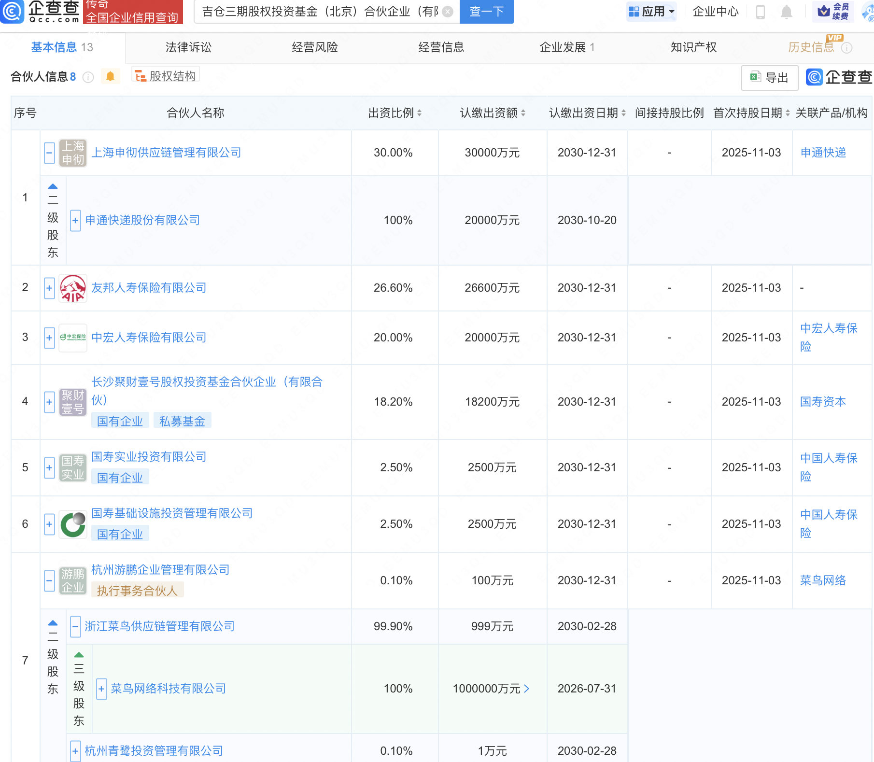Open the mobile phone app icon

[x=760, y=12]
